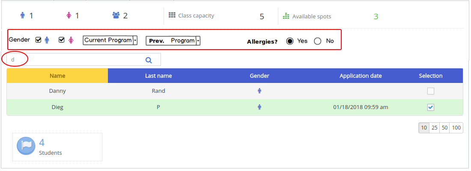Screen dimensions: 471x171
Task: Click the blue flag Students icon
Action: (26, 145)
